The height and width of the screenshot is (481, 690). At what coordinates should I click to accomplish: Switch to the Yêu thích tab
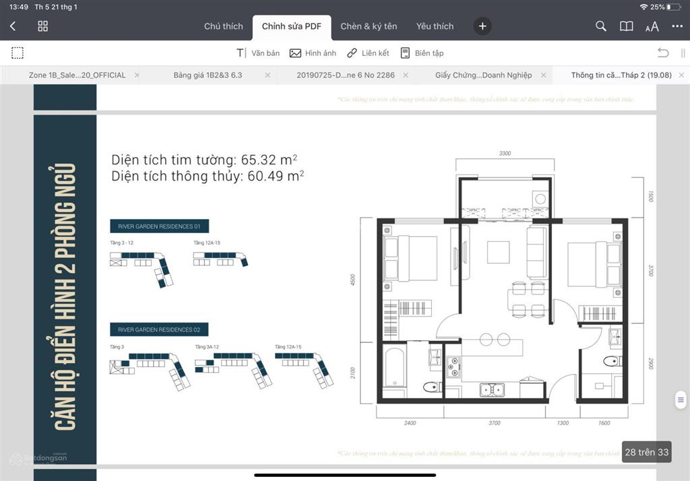point(435,26)
